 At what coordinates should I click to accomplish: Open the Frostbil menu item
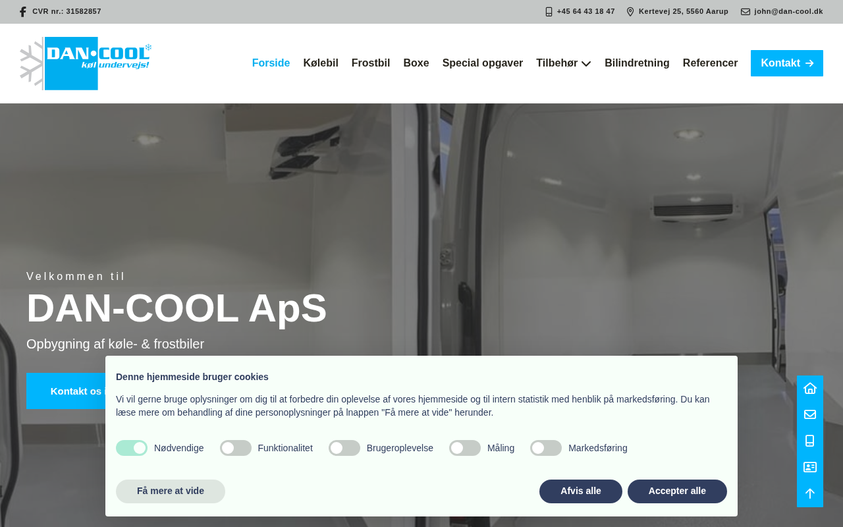pyautogui.click(x=371, y=63)
